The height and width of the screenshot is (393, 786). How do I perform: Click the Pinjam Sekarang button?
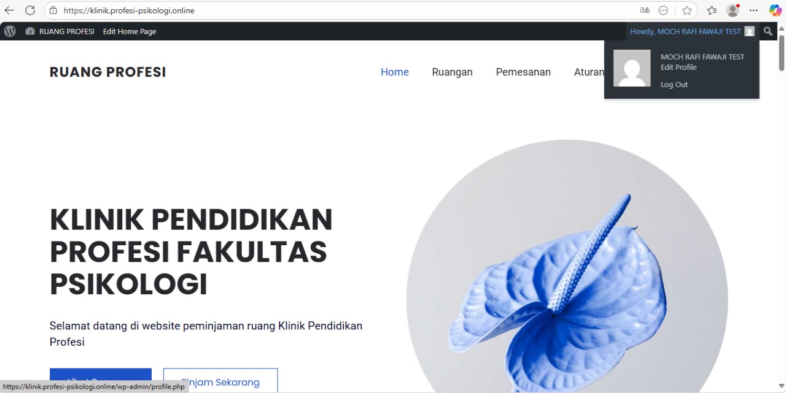(x=220, y=380)
